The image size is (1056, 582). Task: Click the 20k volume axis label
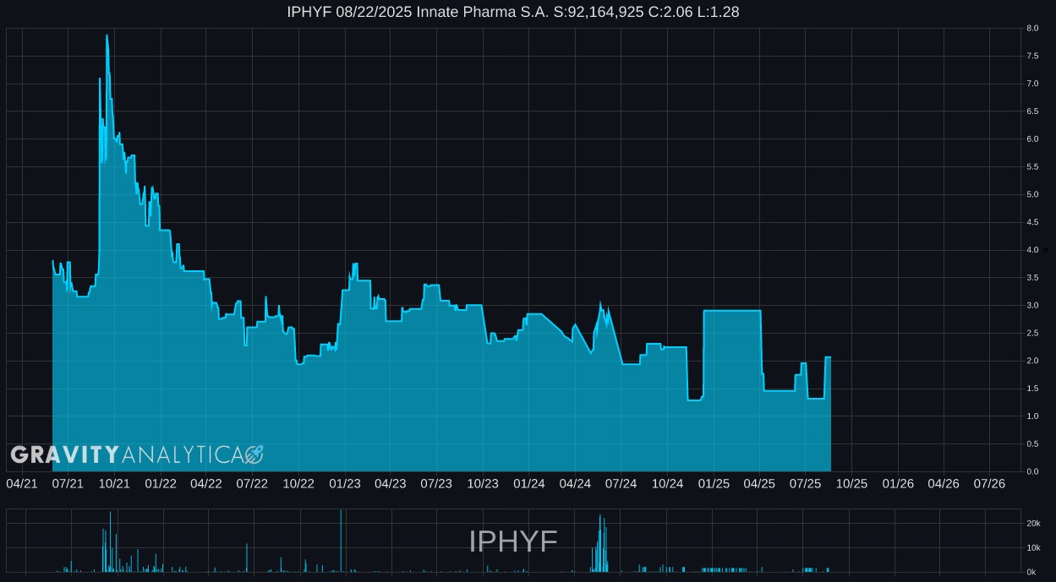coord(1032,524)
